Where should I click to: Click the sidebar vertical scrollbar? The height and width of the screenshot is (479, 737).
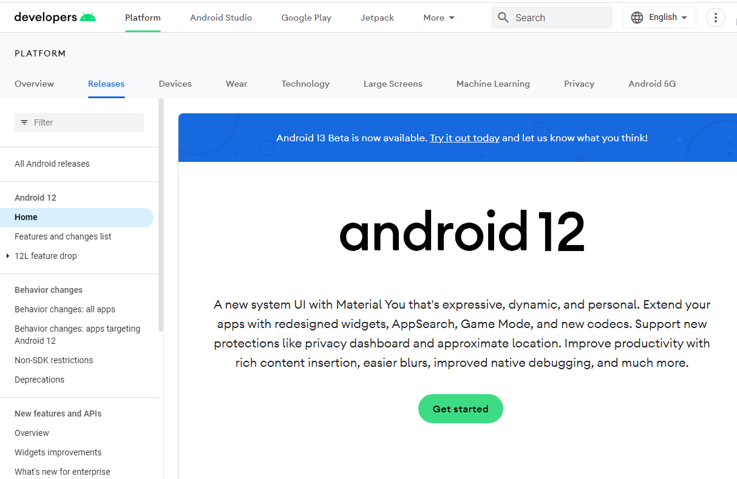tap(161, 215)
